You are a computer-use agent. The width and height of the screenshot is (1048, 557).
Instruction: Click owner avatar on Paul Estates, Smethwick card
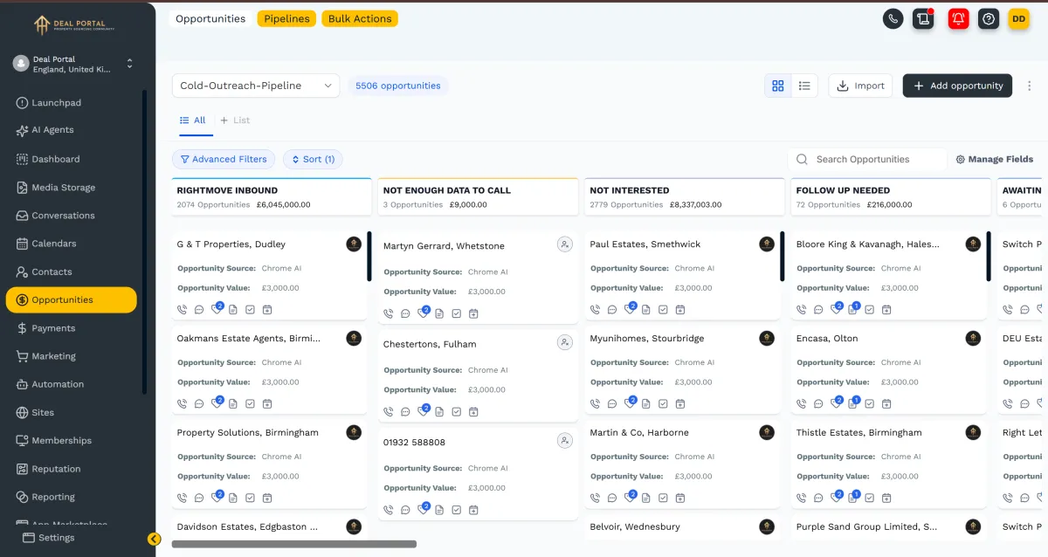767,244
